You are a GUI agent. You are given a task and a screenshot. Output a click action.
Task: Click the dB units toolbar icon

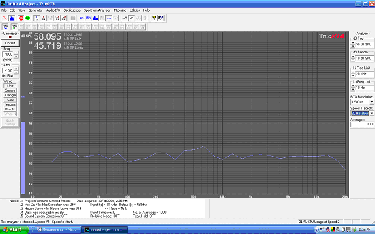(x=132, y=18)
